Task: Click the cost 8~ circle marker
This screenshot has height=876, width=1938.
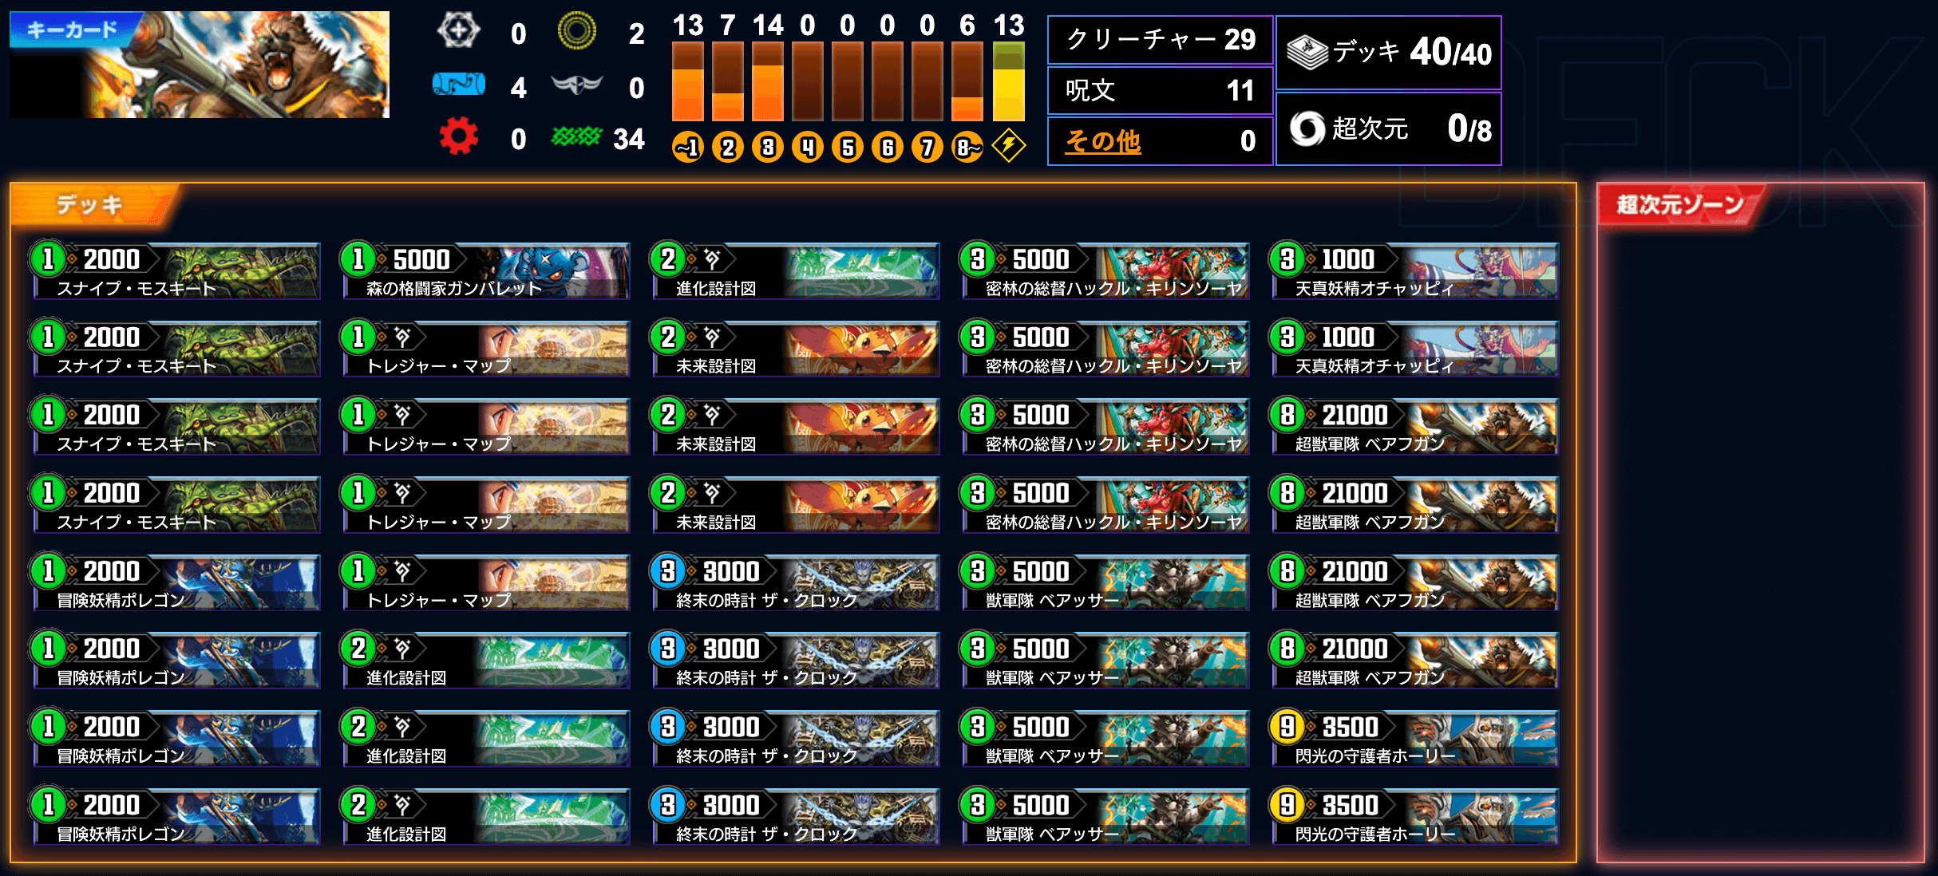Action: pyautogui.click(x=967, y=147)
